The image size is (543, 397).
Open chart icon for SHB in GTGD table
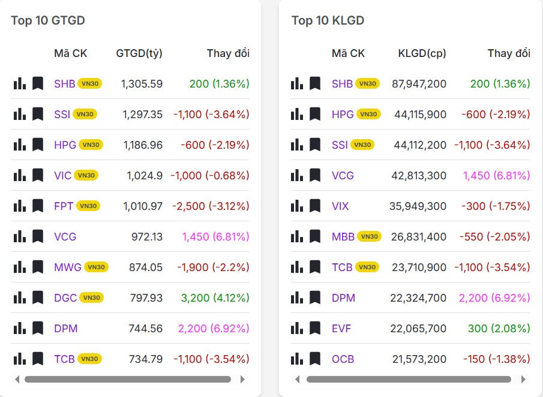(20, 83)
